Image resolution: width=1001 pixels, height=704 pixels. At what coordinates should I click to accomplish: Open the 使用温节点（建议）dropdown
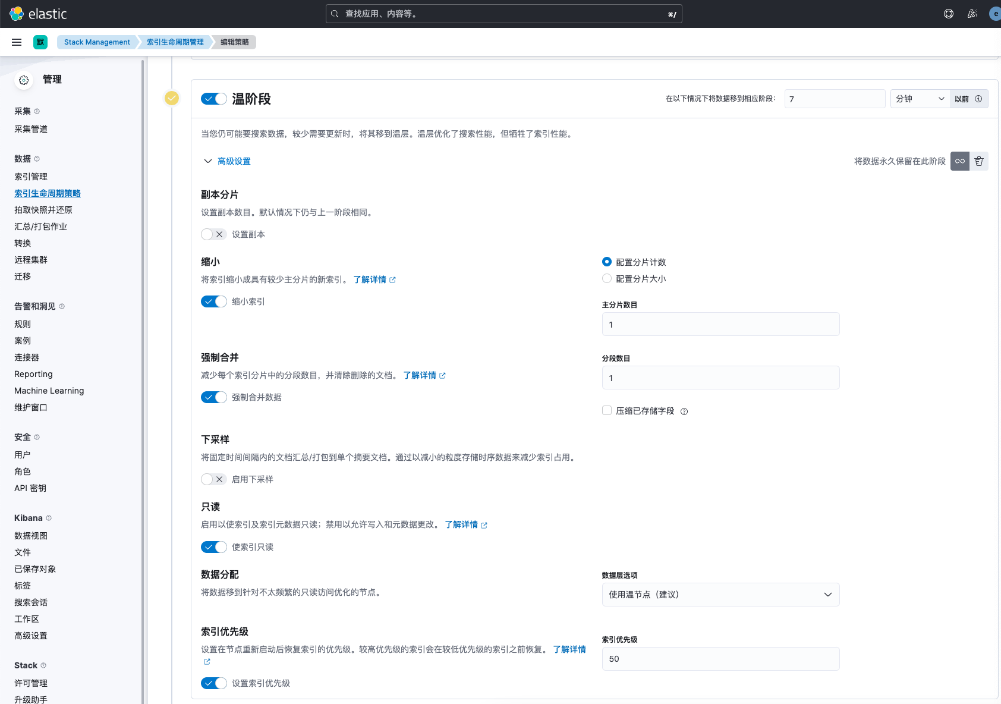point(721,595)
